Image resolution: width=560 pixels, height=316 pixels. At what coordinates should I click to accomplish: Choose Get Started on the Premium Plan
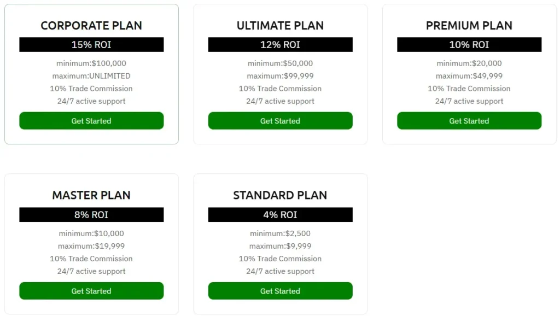coord(469,121)
